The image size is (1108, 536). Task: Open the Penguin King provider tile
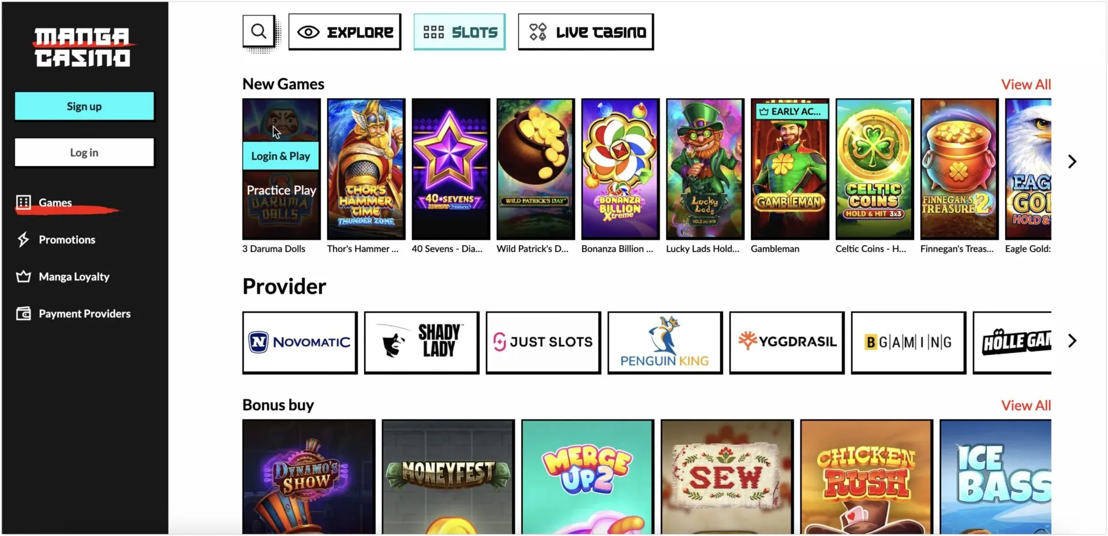click(665, 342)
